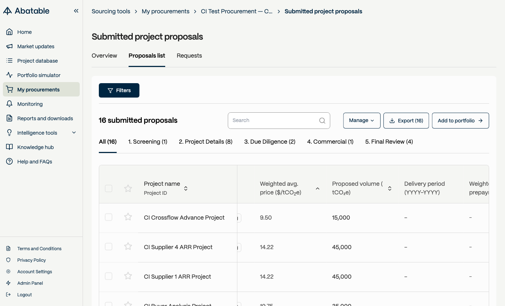The image size is (505, 306).
Task: Open Market updates megaphone icon
Action: click(x=10, y=46)
